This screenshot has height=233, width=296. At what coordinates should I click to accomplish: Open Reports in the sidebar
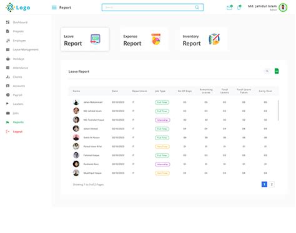15,122
